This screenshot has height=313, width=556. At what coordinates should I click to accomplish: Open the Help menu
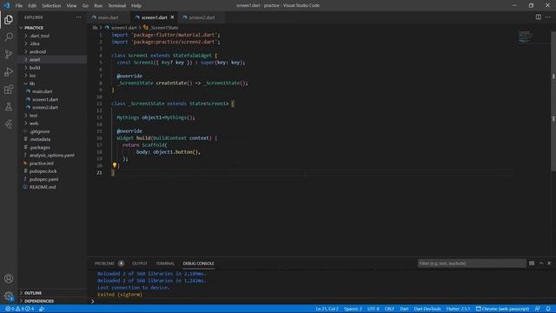[136, 6]
